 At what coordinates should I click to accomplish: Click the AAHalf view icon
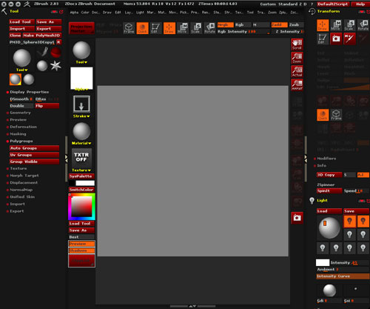coord(297,85)
